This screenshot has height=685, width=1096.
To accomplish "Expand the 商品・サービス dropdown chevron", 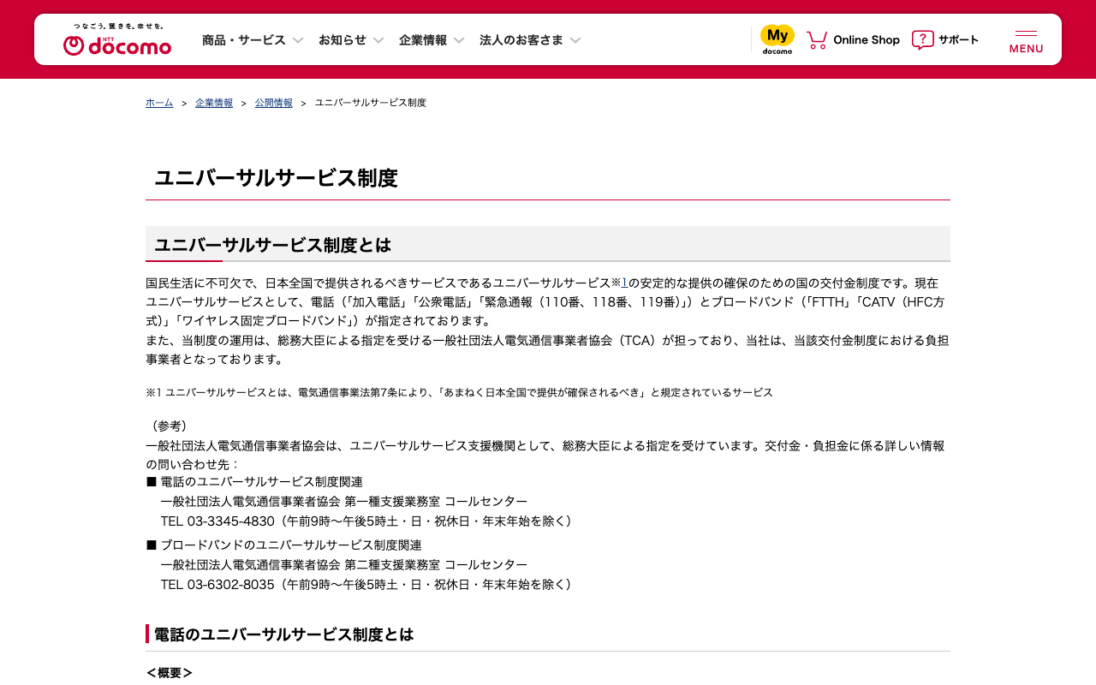I will (298, 40).
